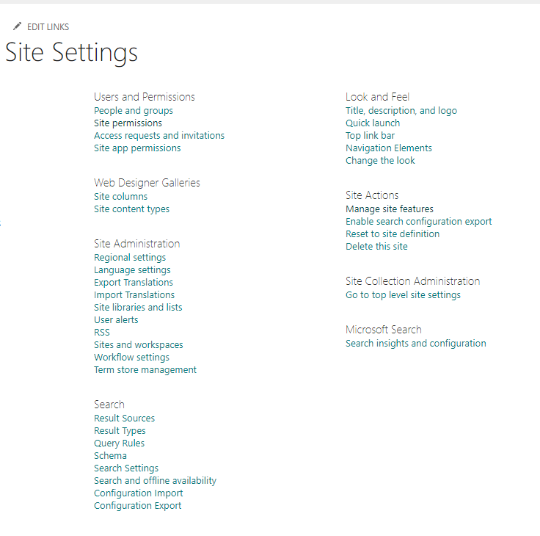540x536 pixels.
Task: Open Navigation Elements settings
Action: (x=389, y=148)
